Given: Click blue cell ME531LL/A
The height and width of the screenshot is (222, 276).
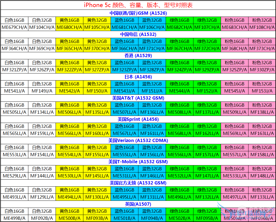Looking at the screenshot, I should [125, 176].
